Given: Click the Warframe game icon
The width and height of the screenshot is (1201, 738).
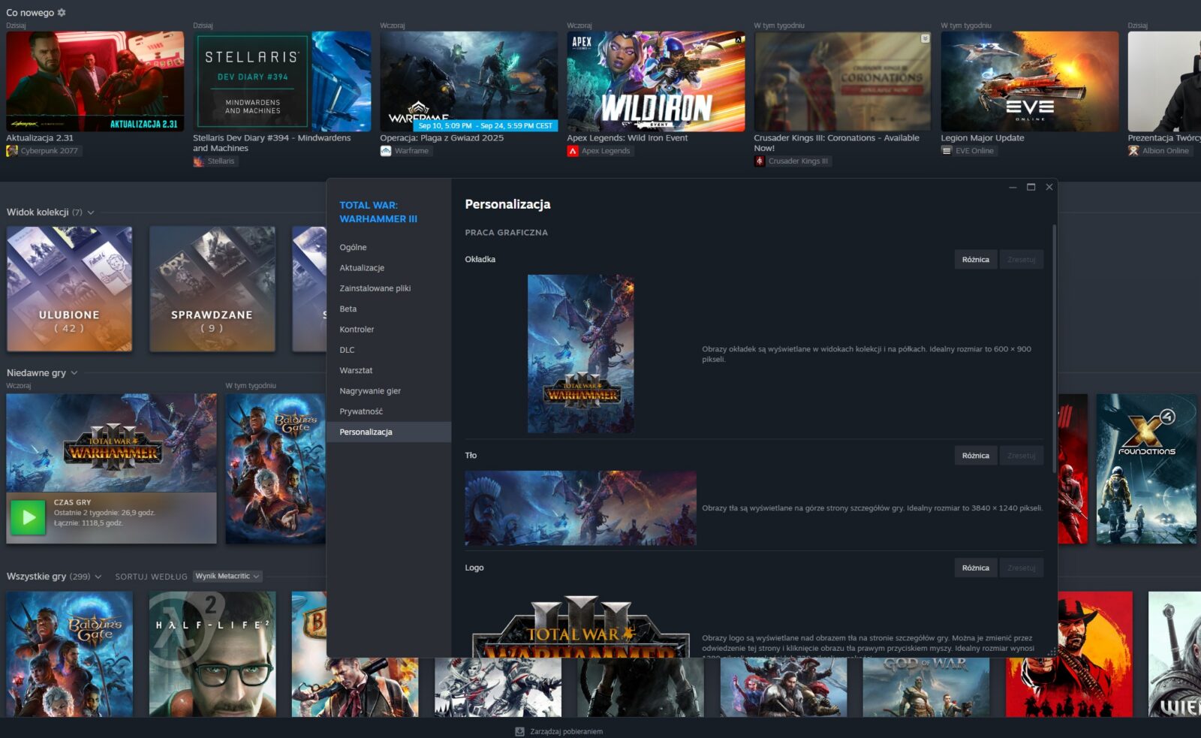Looking at the screenshot, I should coord(386,151).
